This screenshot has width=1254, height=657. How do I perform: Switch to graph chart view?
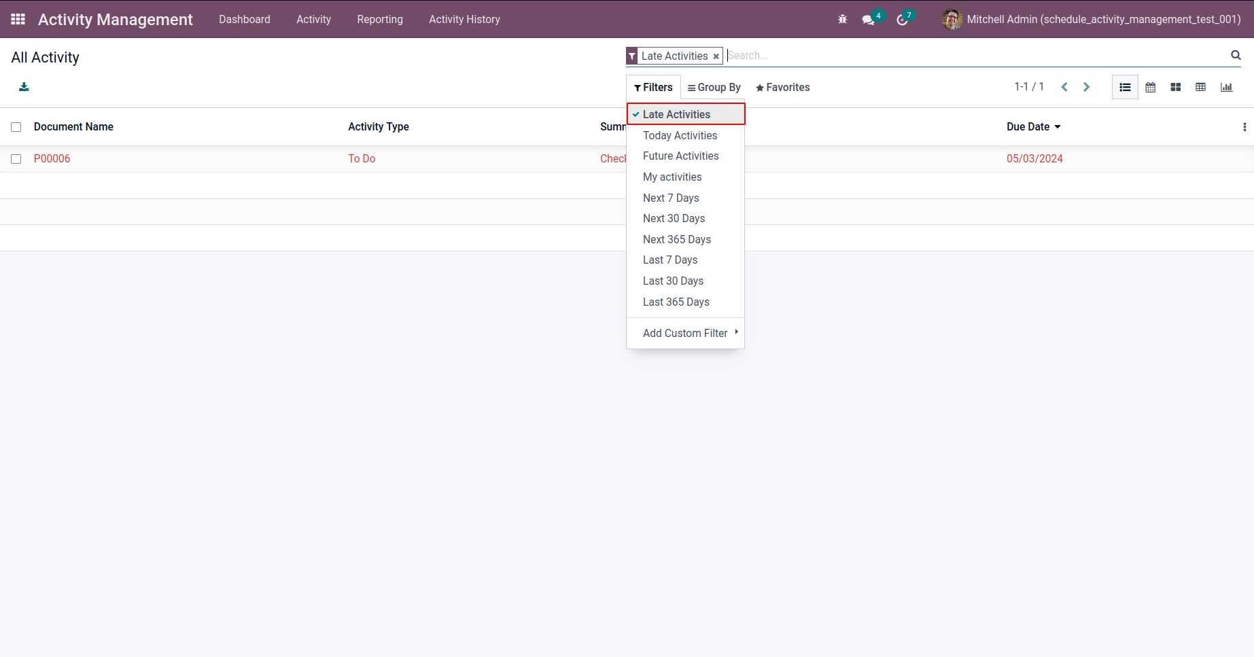point(1227,87)
